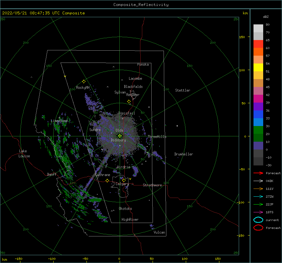Click the red 'forecast' ellipse legend icon
The image size is (282, 263).
(258, 228)
